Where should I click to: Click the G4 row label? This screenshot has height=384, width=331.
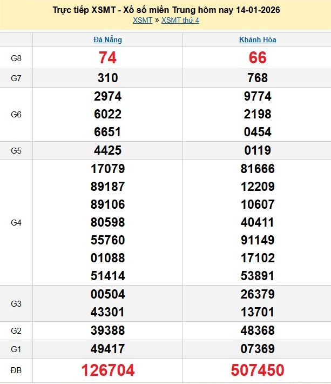16,222
